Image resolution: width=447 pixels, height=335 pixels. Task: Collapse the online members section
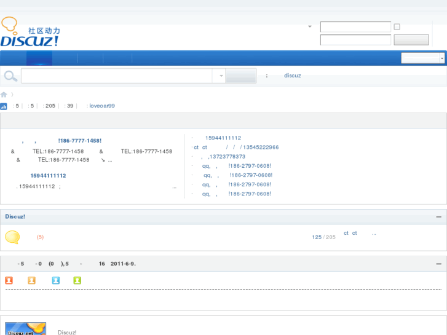pos(438,264)
